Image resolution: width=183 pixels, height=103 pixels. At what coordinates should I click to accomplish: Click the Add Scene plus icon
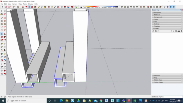[x=156, y=31]
